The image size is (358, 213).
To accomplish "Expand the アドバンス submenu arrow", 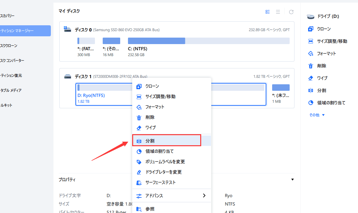I will click(x=204, y=195).
